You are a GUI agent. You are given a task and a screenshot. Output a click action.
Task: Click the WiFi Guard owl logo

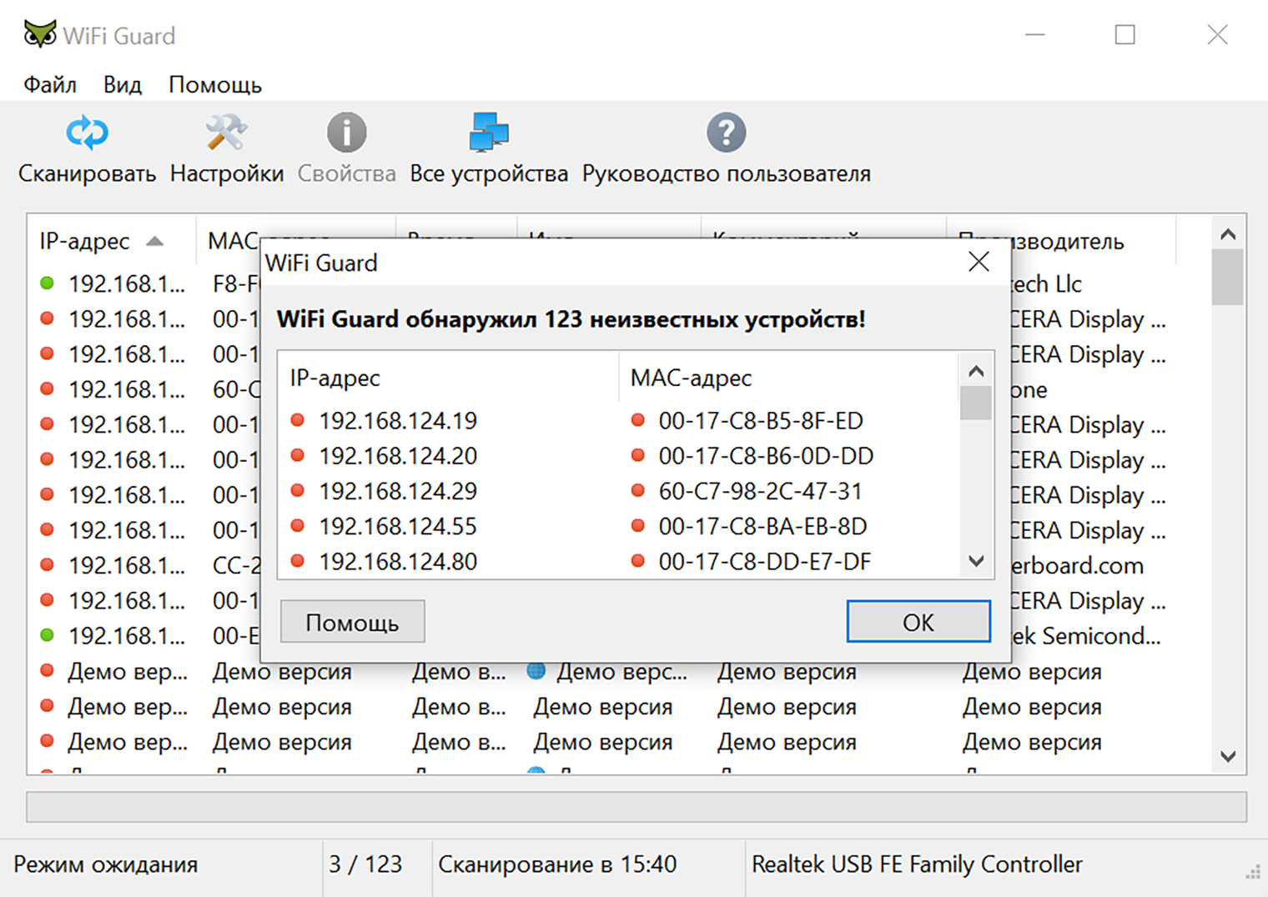pos(39,35)
